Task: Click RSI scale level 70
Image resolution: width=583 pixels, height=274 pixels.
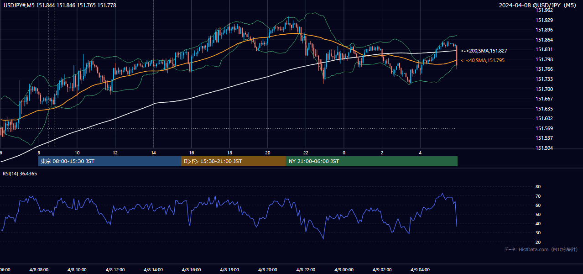Action: coord(538,196)
